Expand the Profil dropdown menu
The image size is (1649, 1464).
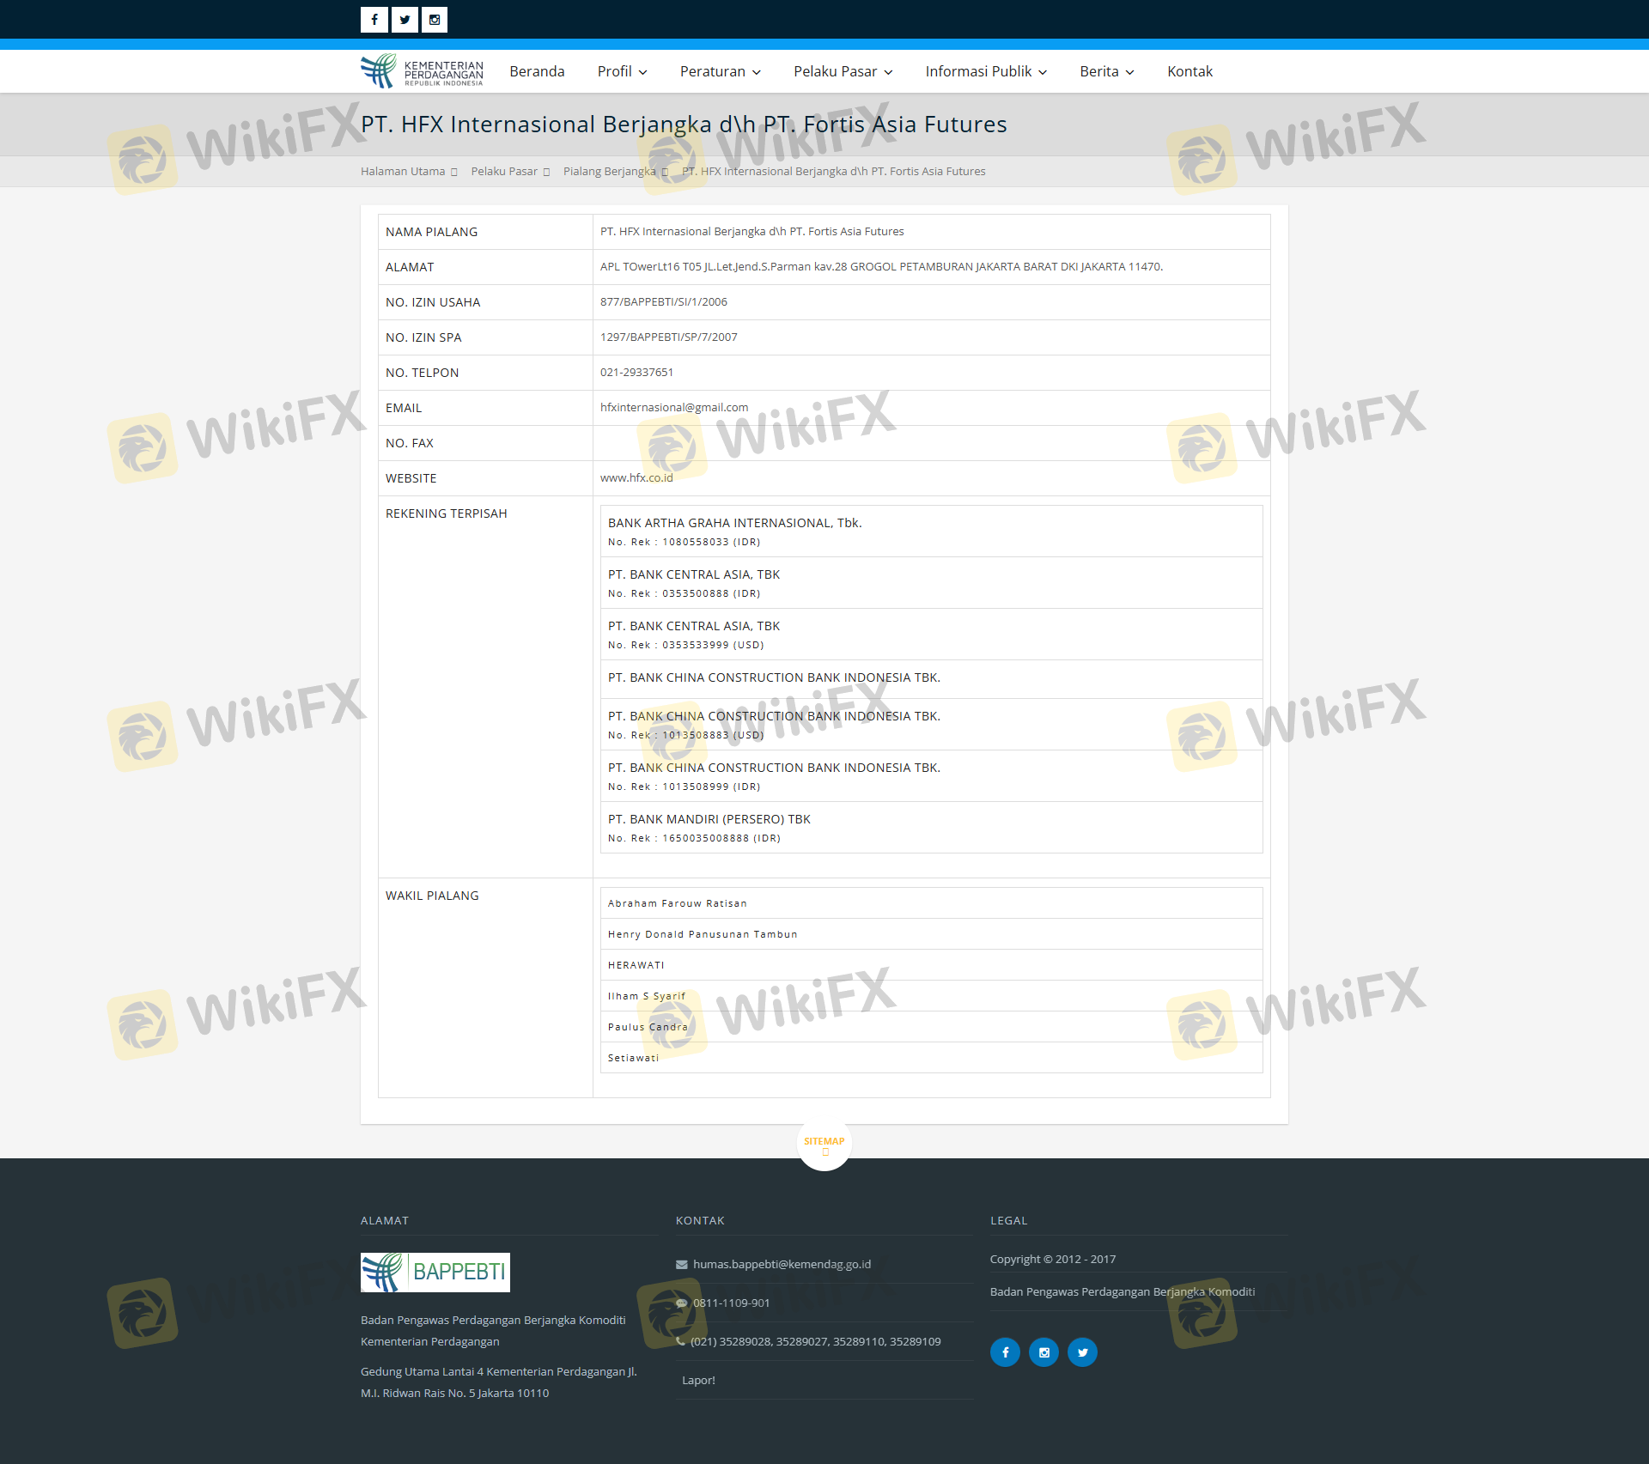(x=622, y=71)
